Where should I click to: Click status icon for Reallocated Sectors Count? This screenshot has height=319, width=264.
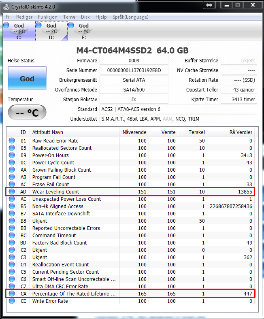click(x=12, y=148)
